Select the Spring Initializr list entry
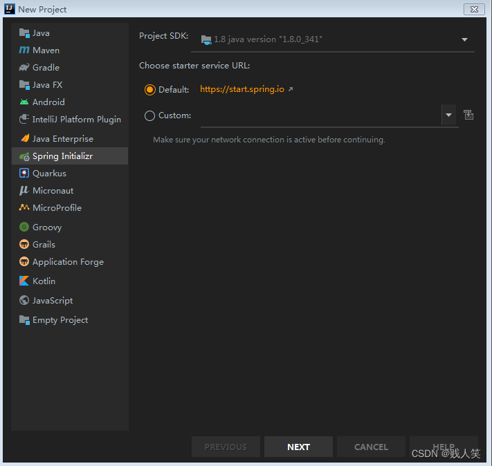The height and width of the screenshot is (466, 492). pos(70,156)
